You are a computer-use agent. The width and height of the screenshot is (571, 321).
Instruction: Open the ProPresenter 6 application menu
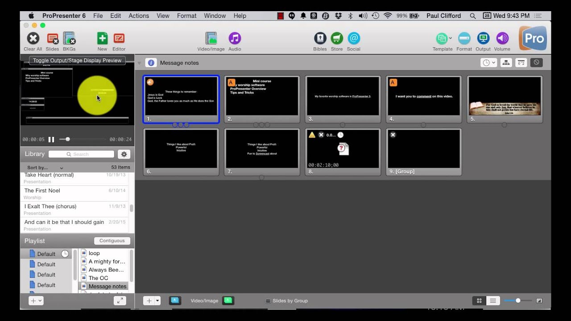[x=64, y=16]
